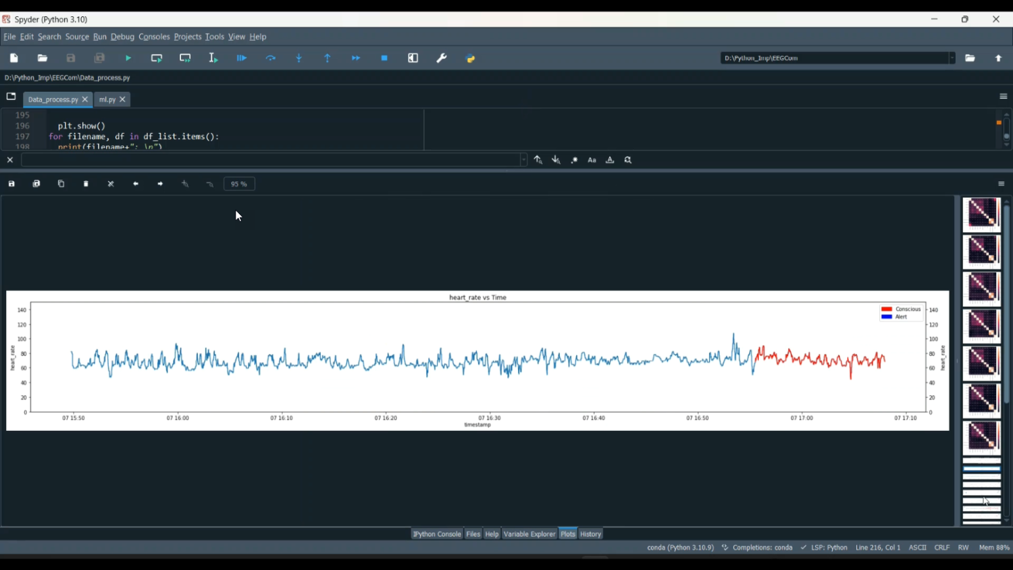Screen dimensions: 1013x570
Task: Select the top plot thumbnail
Action: (x=981, y=215)
